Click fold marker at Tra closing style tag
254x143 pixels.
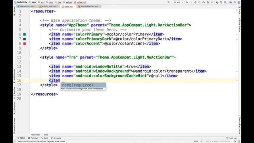point(29,85)
